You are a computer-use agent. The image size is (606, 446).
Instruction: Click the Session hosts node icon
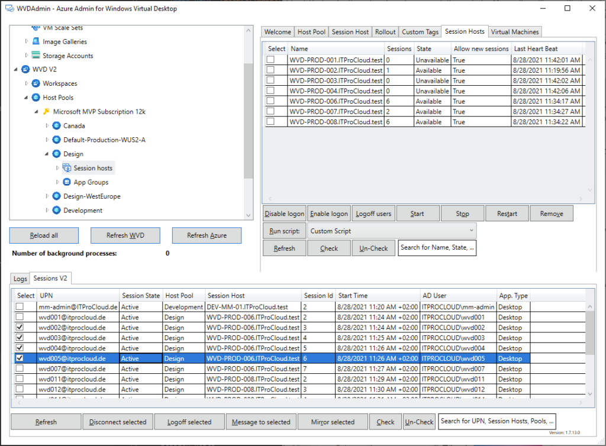coord(67,168)
